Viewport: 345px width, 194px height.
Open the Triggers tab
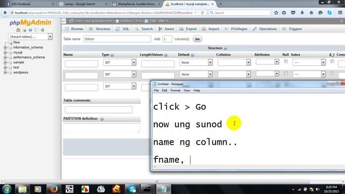coord(292,29)
